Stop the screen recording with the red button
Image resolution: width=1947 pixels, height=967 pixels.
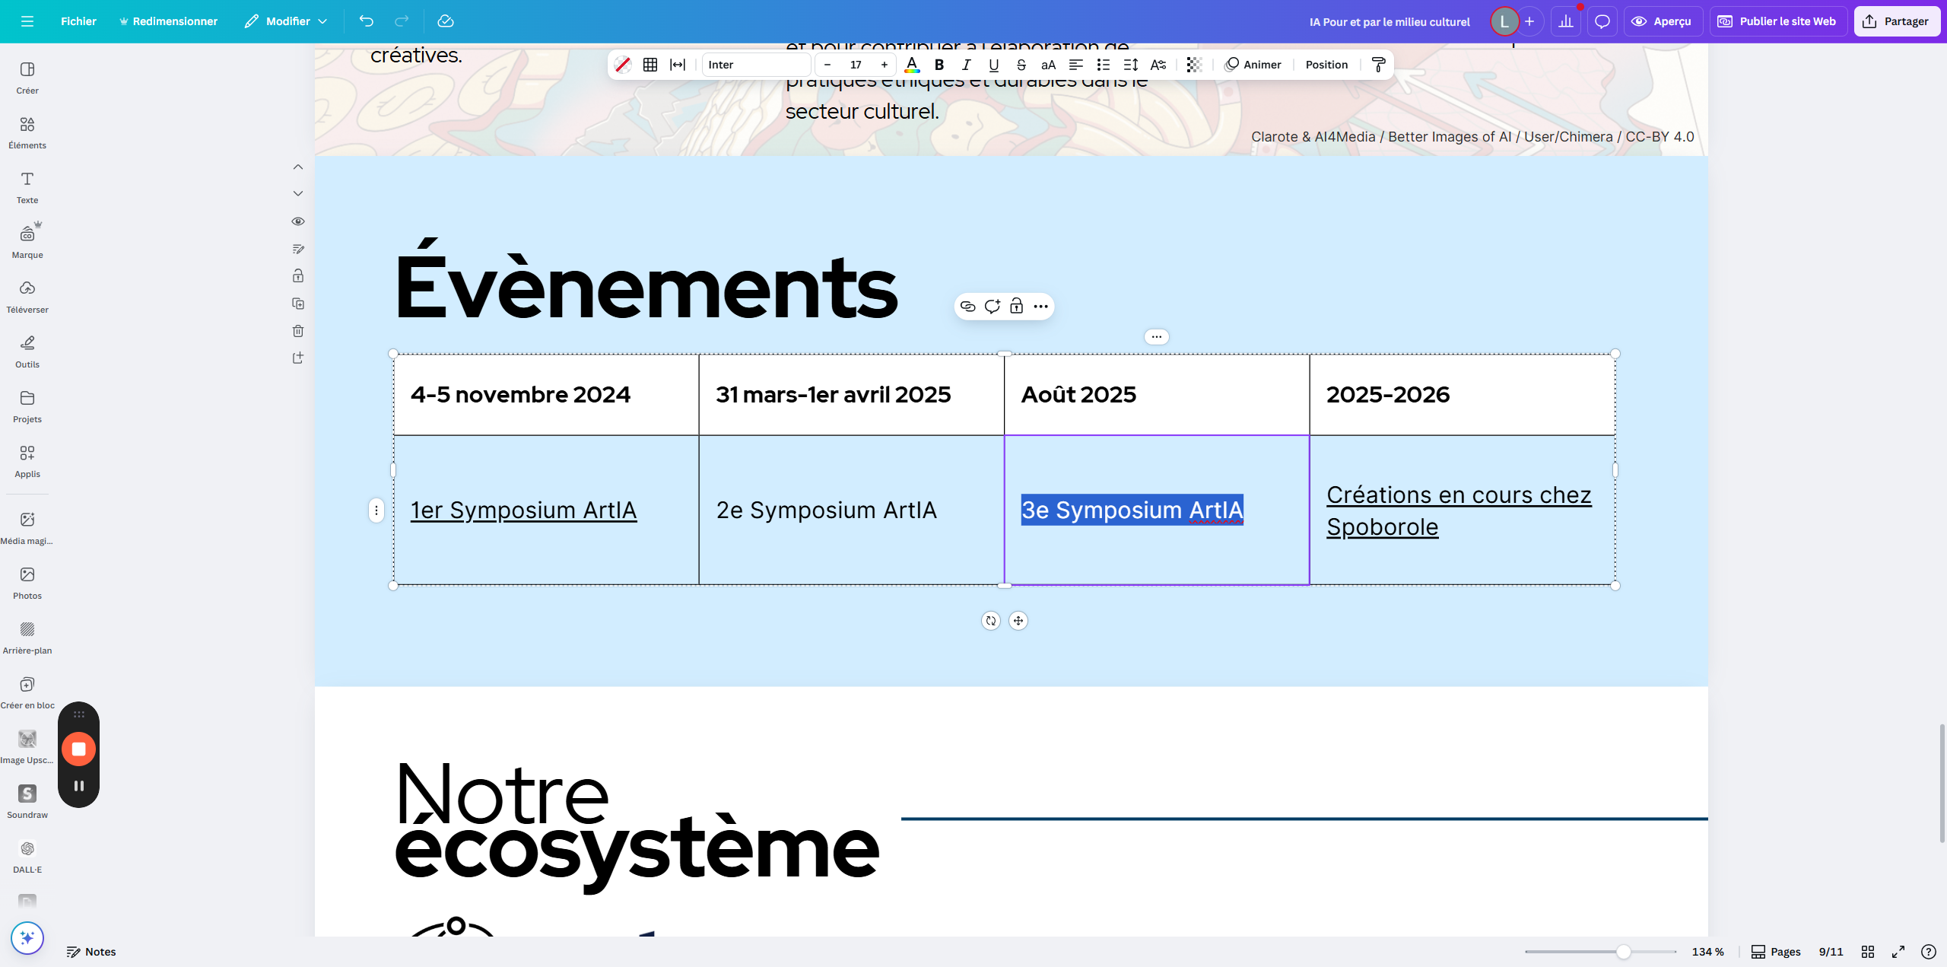pos(78,748)
